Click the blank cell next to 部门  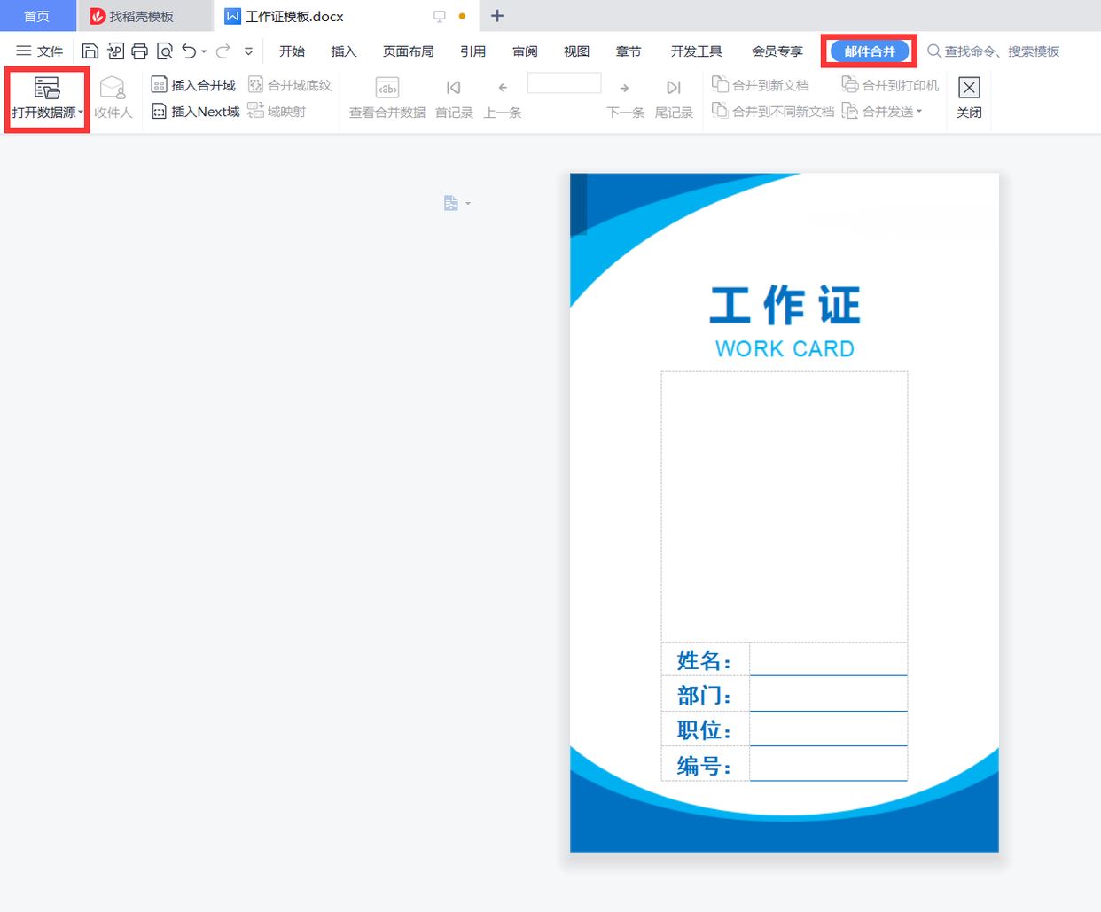[x=828, y=694]
